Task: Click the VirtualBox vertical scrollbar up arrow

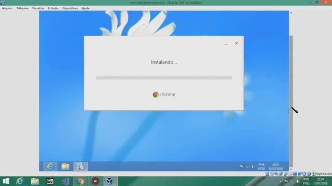Action: [x=291, y=13]
